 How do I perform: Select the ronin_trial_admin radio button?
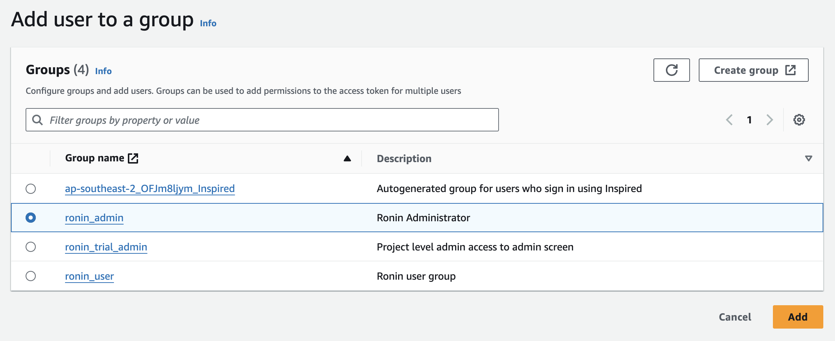click(31, 247)
